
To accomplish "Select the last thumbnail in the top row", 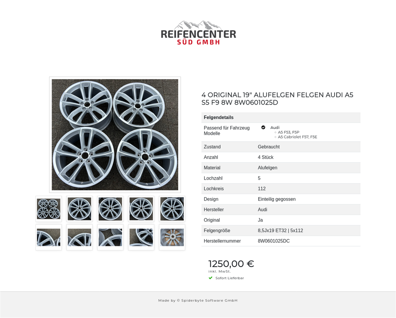I will (x=172, y=209).
